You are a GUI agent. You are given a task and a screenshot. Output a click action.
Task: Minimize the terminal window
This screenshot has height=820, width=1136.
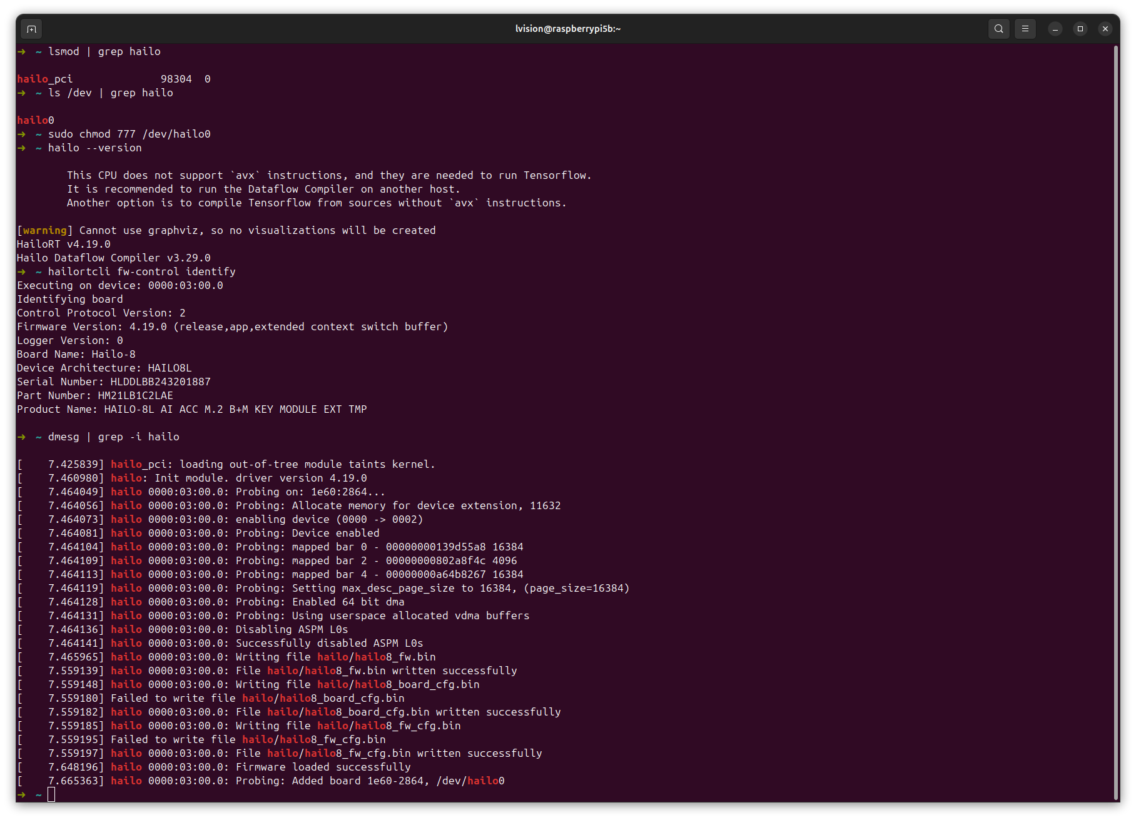tap(1055, 29)
